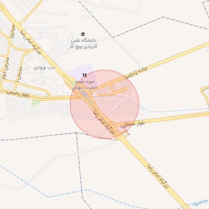This screenshot has height=209, width=209.
Task: Click the مدرس دوم street label
Action: click(x=6, y=68)
